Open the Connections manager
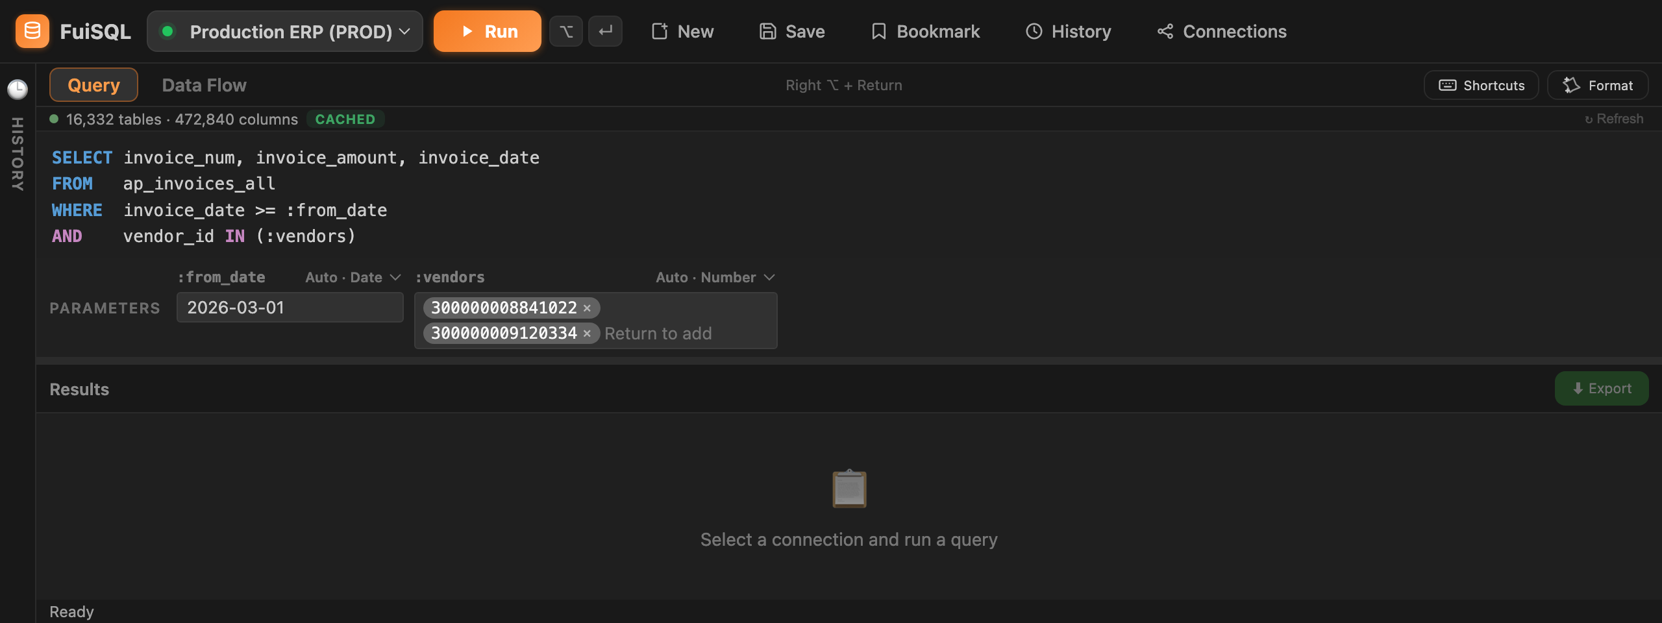 point(1221,31)
